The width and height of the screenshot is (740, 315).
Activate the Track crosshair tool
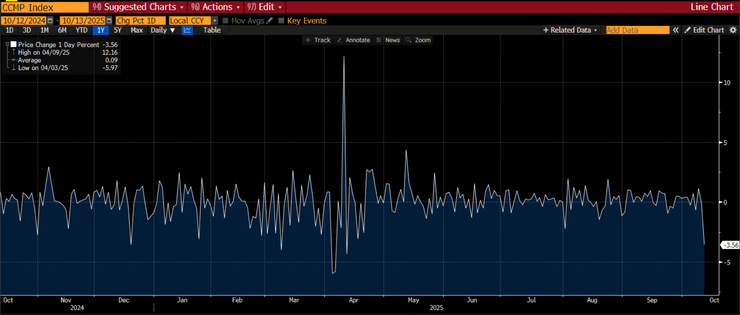[318, 40]
